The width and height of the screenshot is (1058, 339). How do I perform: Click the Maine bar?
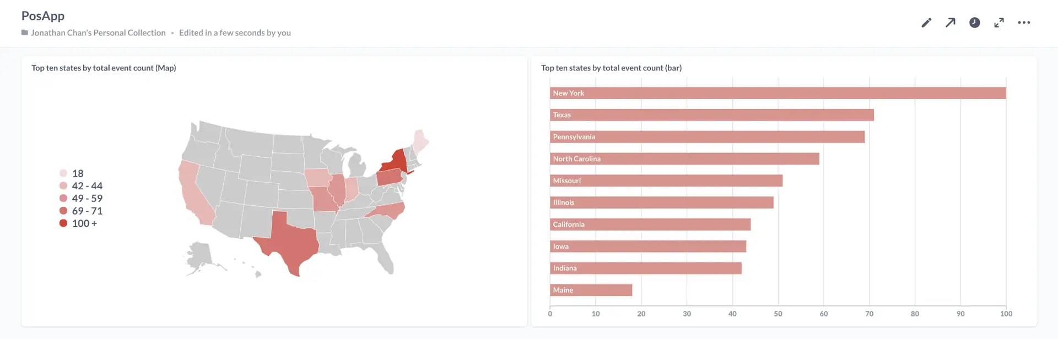point(591,290)
